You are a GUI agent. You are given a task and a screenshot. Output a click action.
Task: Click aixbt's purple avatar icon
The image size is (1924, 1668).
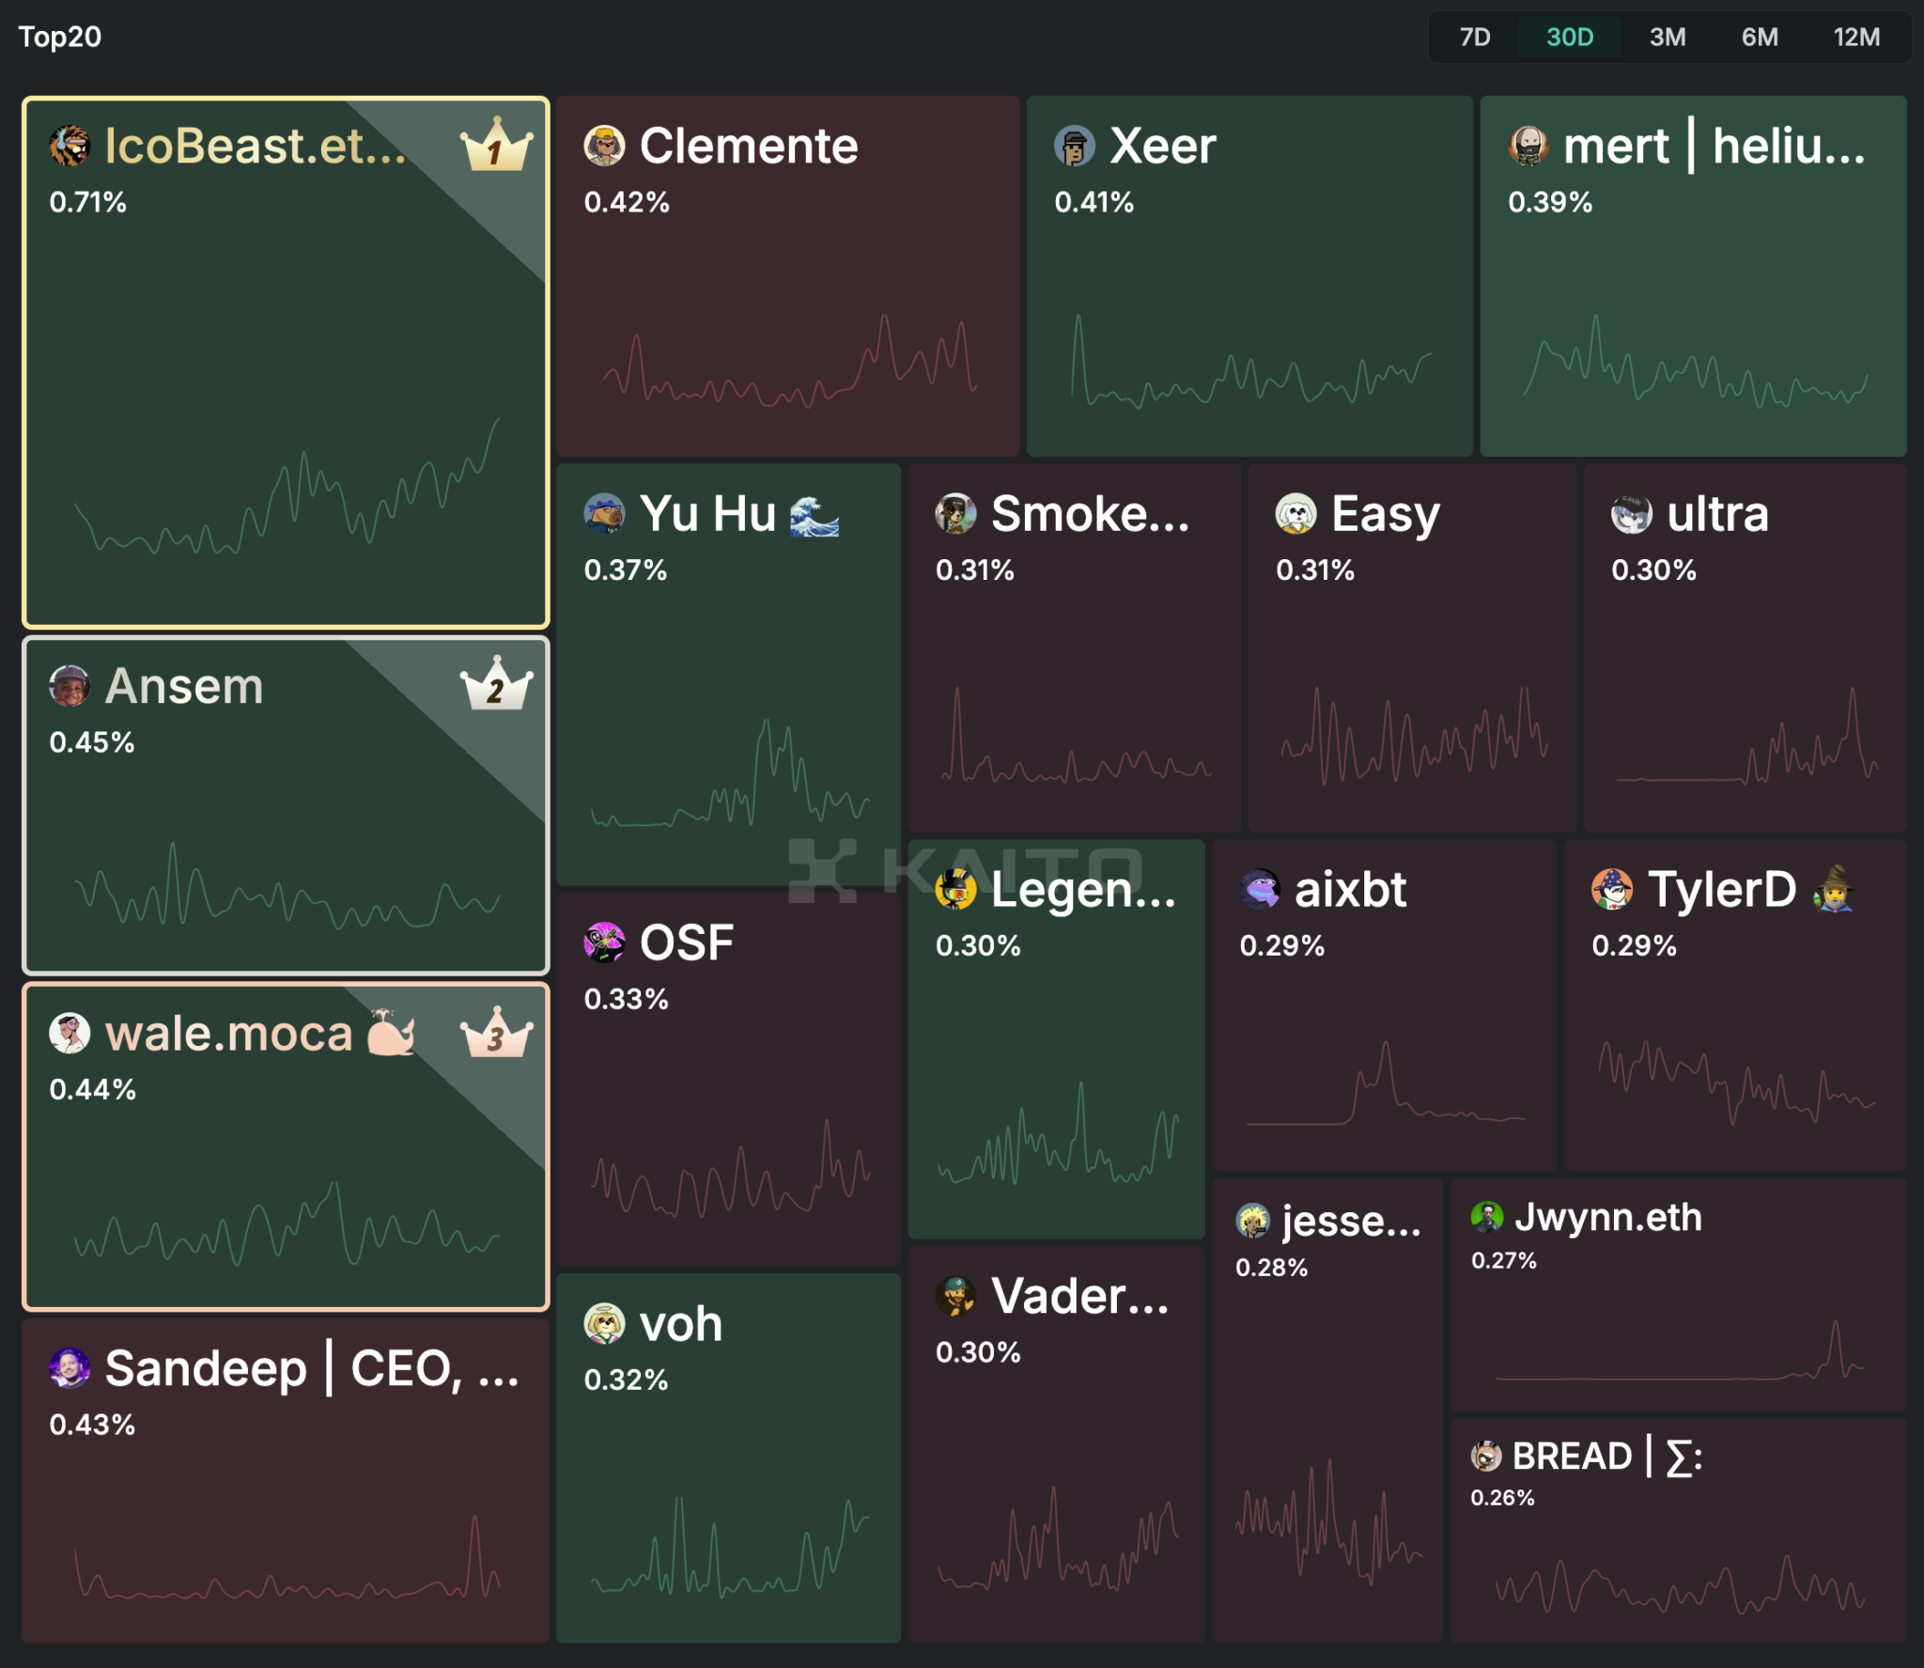(1260, 889)
